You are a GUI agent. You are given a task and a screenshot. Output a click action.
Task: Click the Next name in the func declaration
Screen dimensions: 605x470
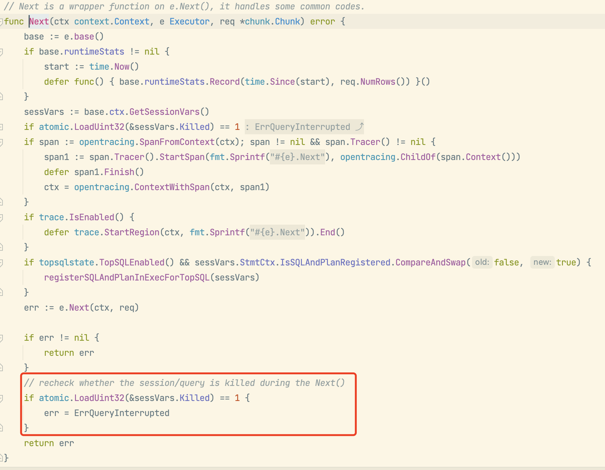[x=39, y=22]
